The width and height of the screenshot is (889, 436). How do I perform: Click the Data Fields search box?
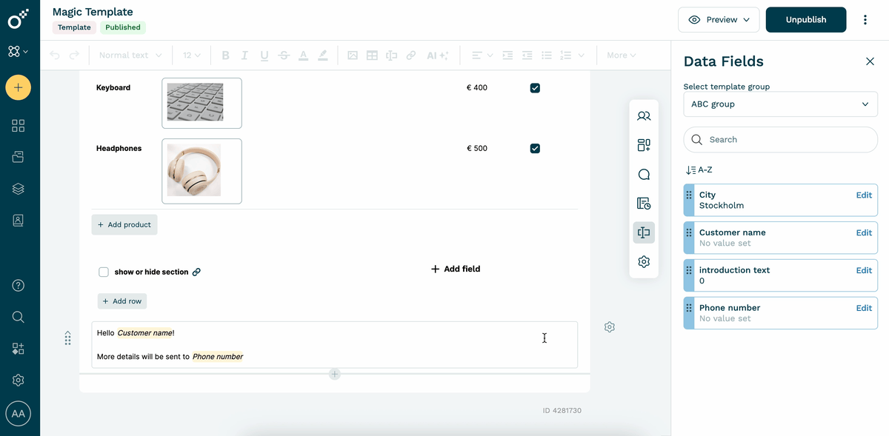(780, 140)
